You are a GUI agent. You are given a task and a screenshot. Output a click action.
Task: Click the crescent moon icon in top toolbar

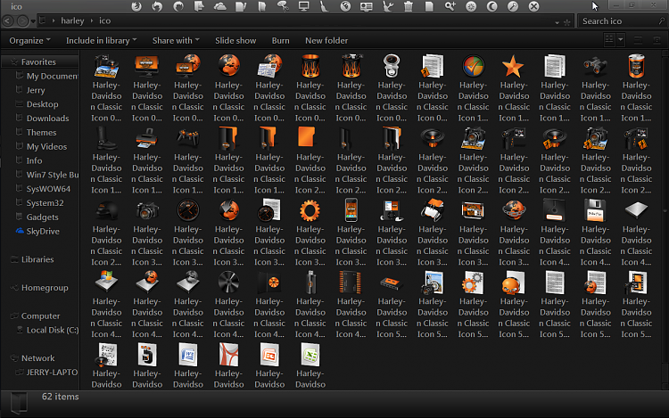(491, 6)
